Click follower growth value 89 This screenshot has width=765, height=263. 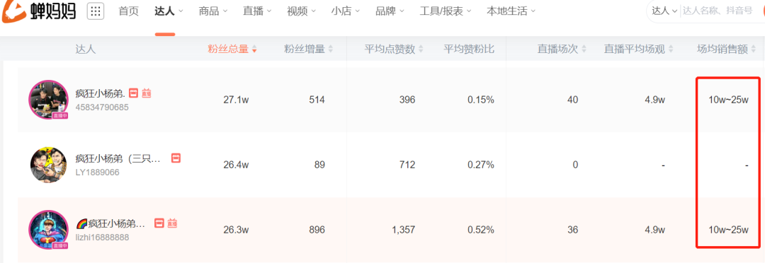click(x=319, y=165)
